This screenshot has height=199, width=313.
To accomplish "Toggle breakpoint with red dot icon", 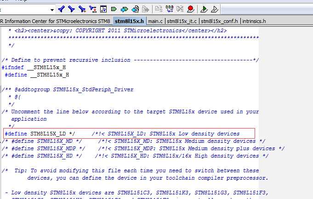I will tap(190, 9).
